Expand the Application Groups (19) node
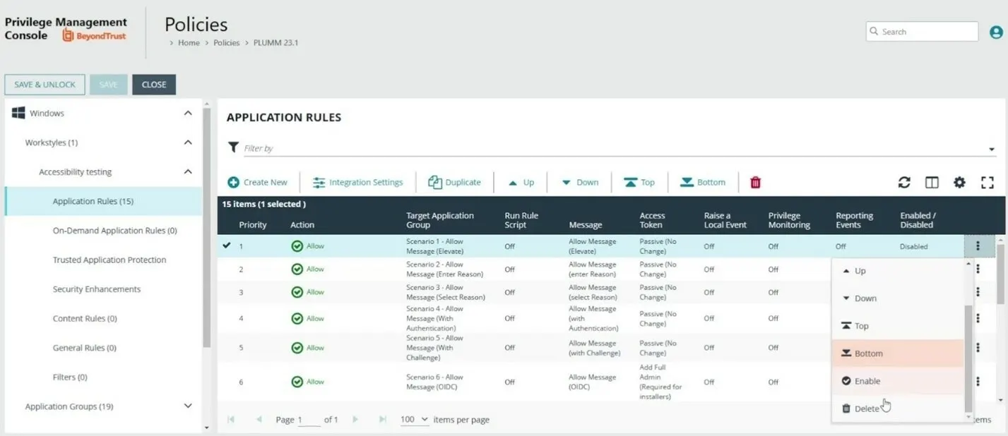 (188, 406)
